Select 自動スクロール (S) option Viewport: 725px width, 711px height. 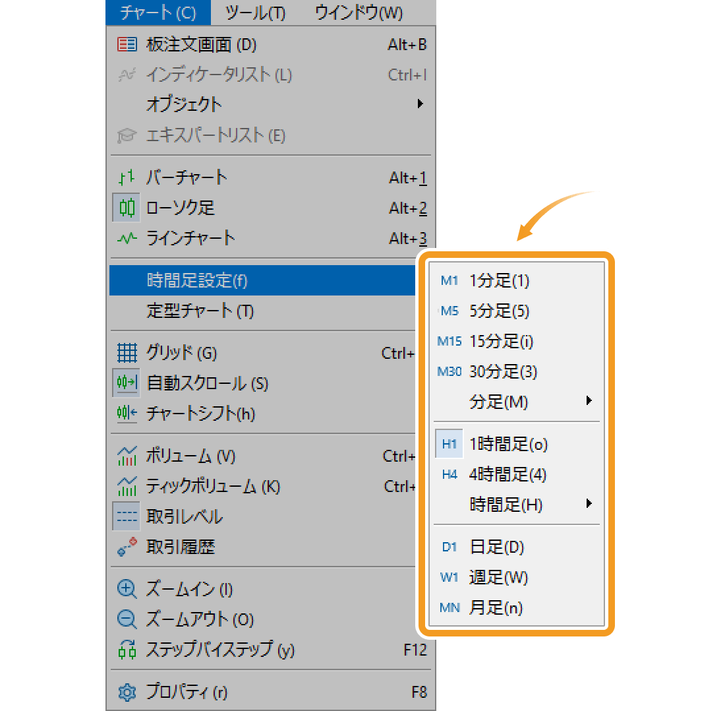coord(262,383)
